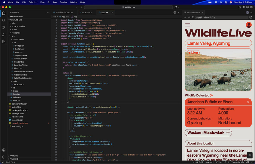Screen dimensions: 255x164
Task: Open hamburger menu in WildlifeLive app
Action: 188,25
